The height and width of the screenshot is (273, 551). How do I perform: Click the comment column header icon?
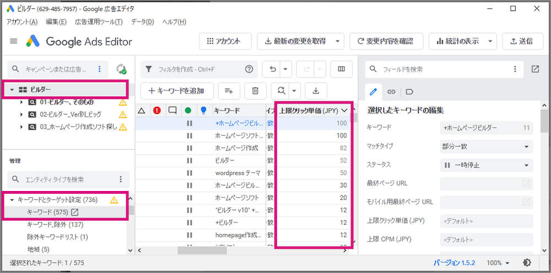172,111
